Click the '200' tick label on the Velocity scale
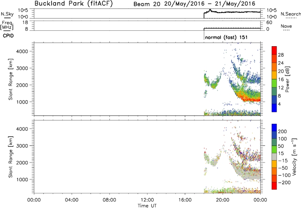 pyautogui.click(x=283, y=131)
